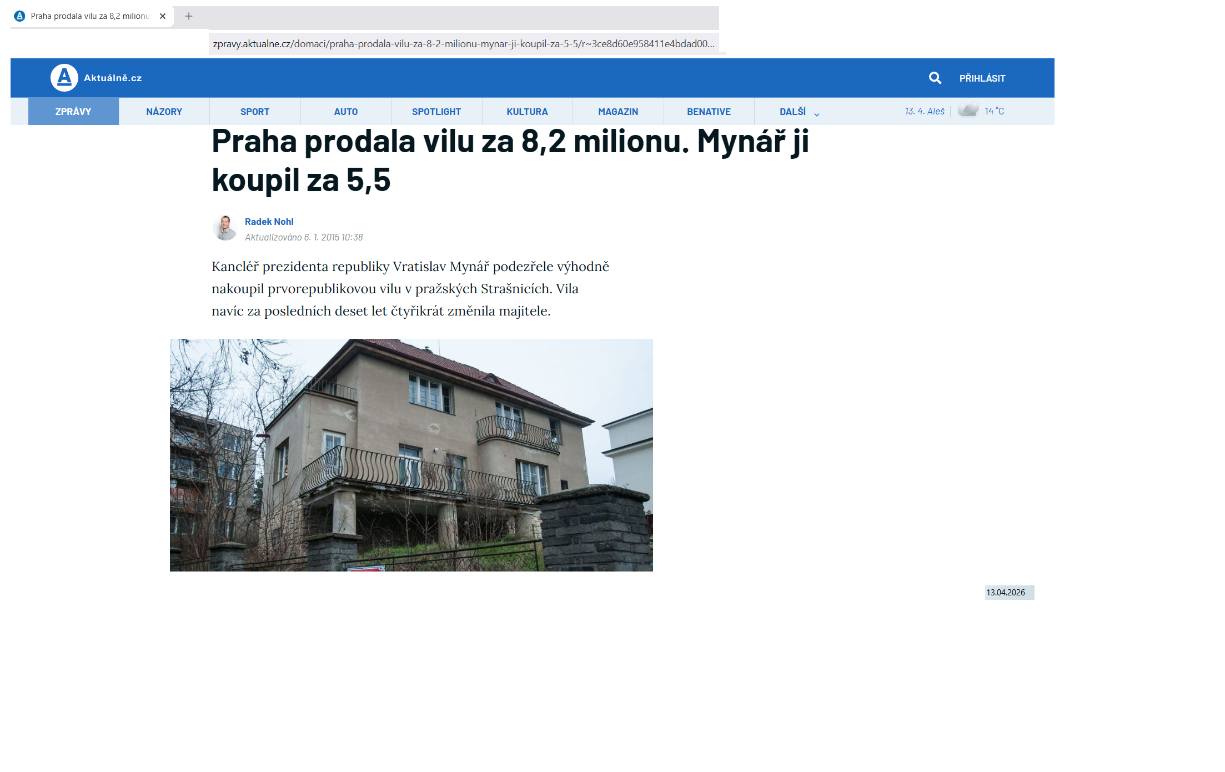Open the search magnifier icon

[x=935, y=78]
